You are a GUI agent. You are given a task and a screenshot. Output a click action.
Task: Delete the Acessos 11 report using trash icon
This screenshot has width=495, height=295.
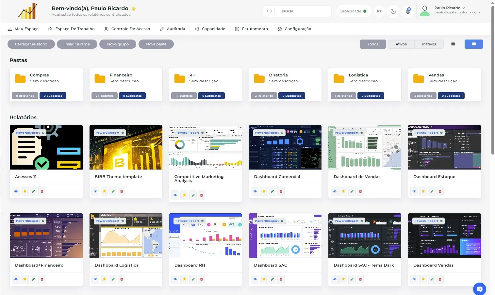click(x=42, y=191)
